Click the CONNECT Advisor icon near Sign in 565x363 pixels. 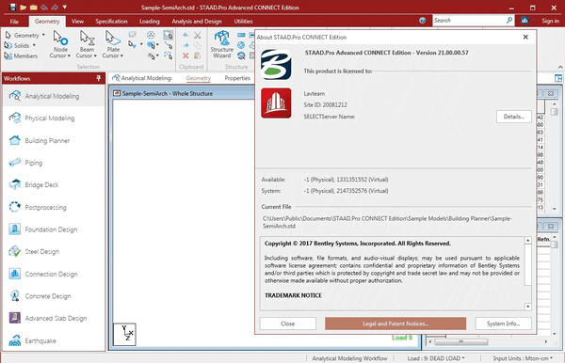click(x=525, y=21)
